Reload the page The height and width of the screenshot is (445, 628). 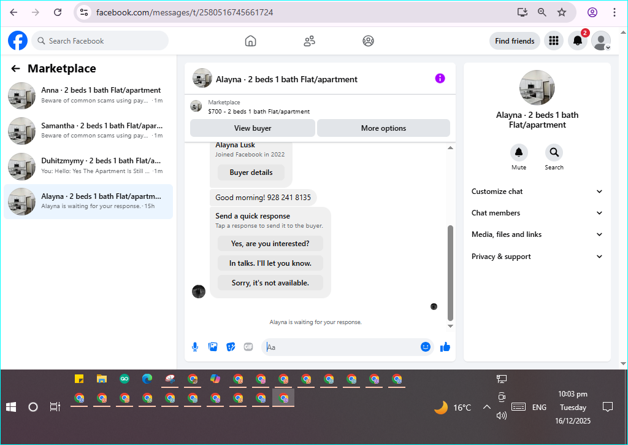click(58, 12)
